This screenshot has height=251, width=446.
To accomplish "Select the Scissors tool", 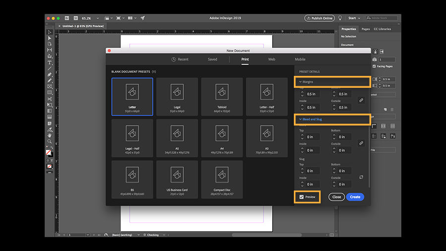I will [x=50, y=99].
